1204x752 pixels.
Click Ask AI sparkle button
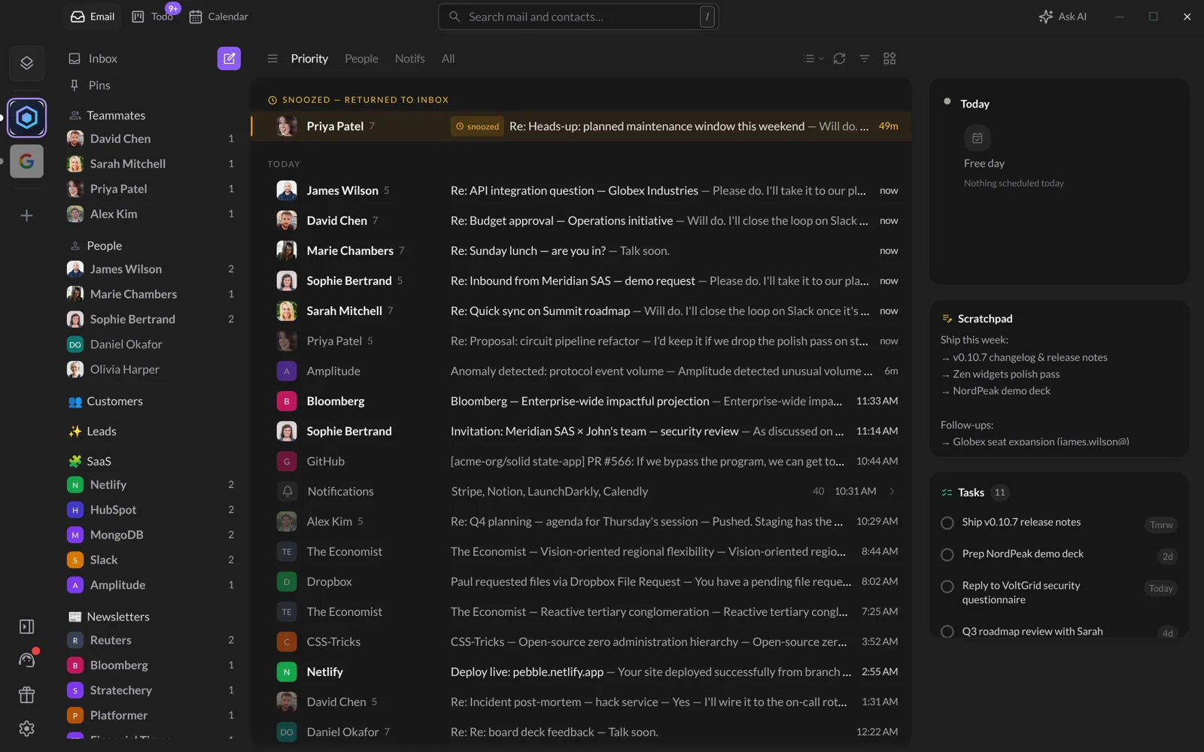(x=1063, y=17)
